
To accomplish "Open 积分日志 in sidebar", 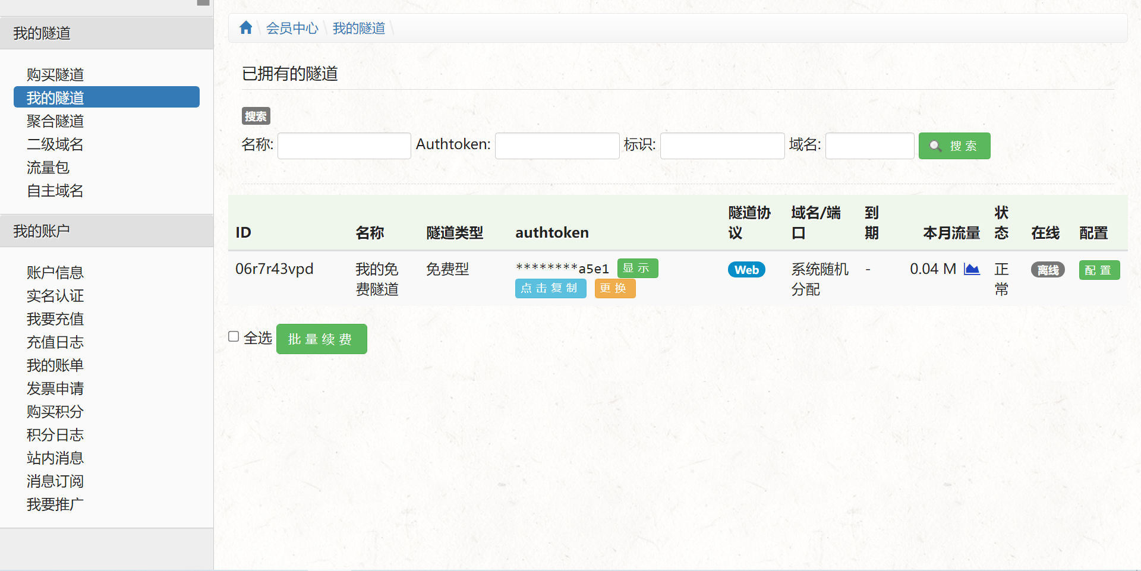I will 55,434.
